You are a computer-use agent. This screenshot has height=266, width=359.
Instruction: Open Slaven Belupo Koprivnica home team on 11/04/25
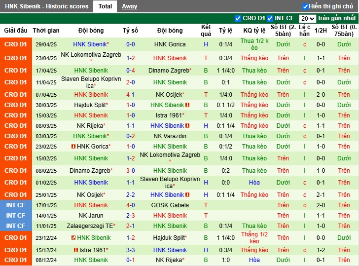(91, 82)
